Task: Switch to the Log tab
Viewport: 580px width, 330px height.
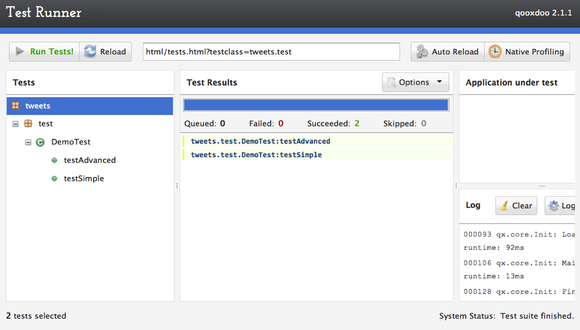Action: [x=473, y=205]
